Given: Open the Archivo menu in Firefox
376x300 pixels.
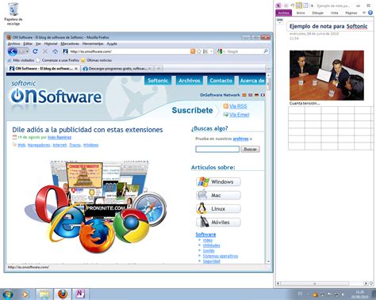Looking at the screenshot, I should (13, 44).
